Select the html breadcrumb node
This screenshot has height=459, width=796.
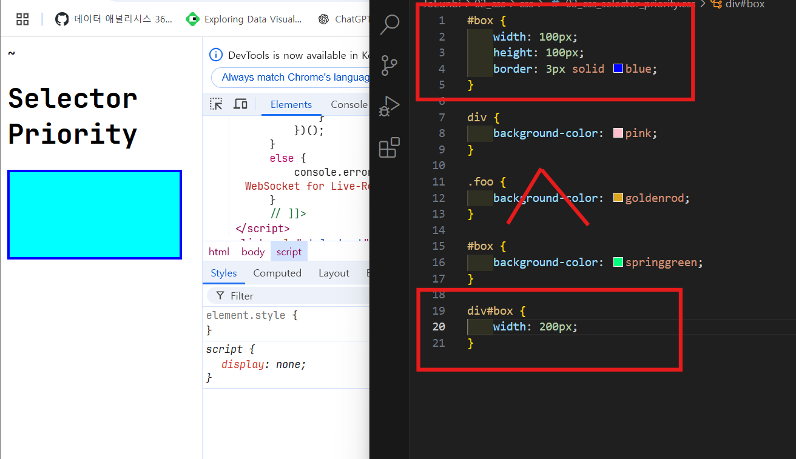[219, 252]
